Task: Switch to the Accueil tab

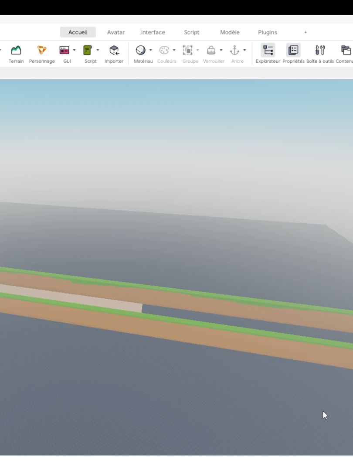Action: (78, 32)
